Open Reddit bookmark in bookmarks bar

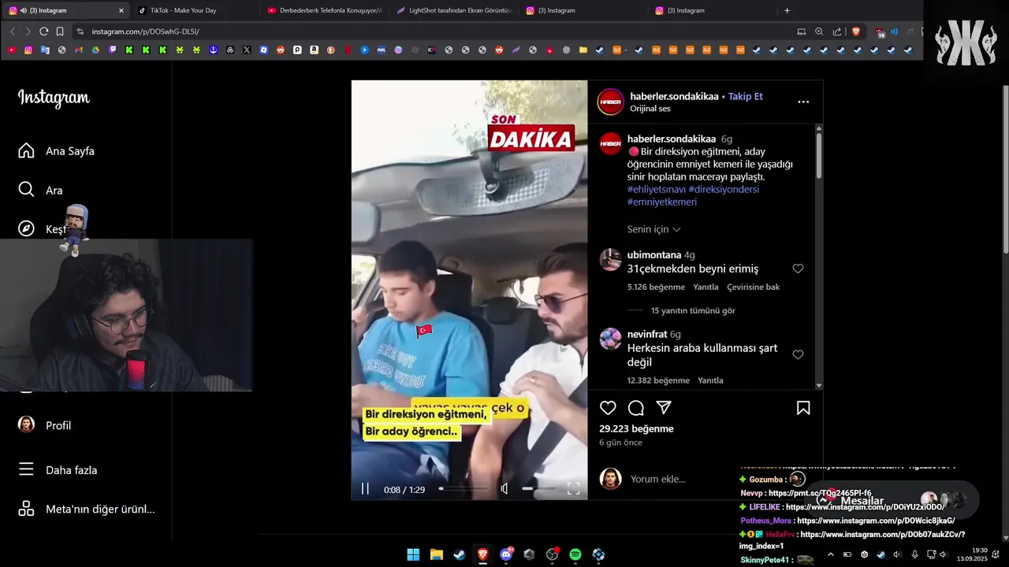[x=281, y=50]
